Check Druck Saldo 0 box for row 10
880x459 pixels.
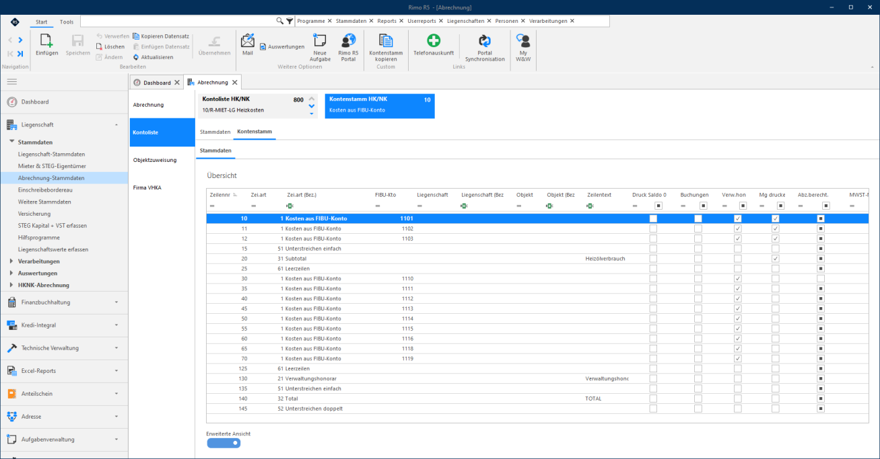point(653,218)
